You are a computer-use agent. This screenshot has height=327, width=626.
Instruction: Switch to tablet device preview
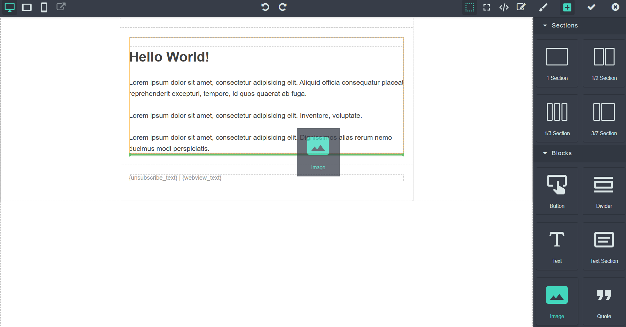(x=27, y=7)
